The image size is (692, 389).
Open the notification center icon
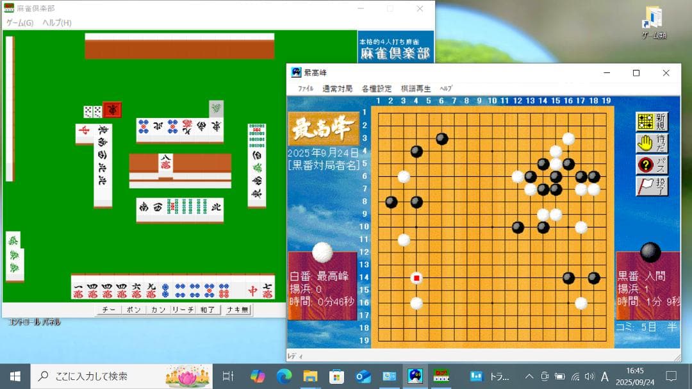click(x=671, y=376)
